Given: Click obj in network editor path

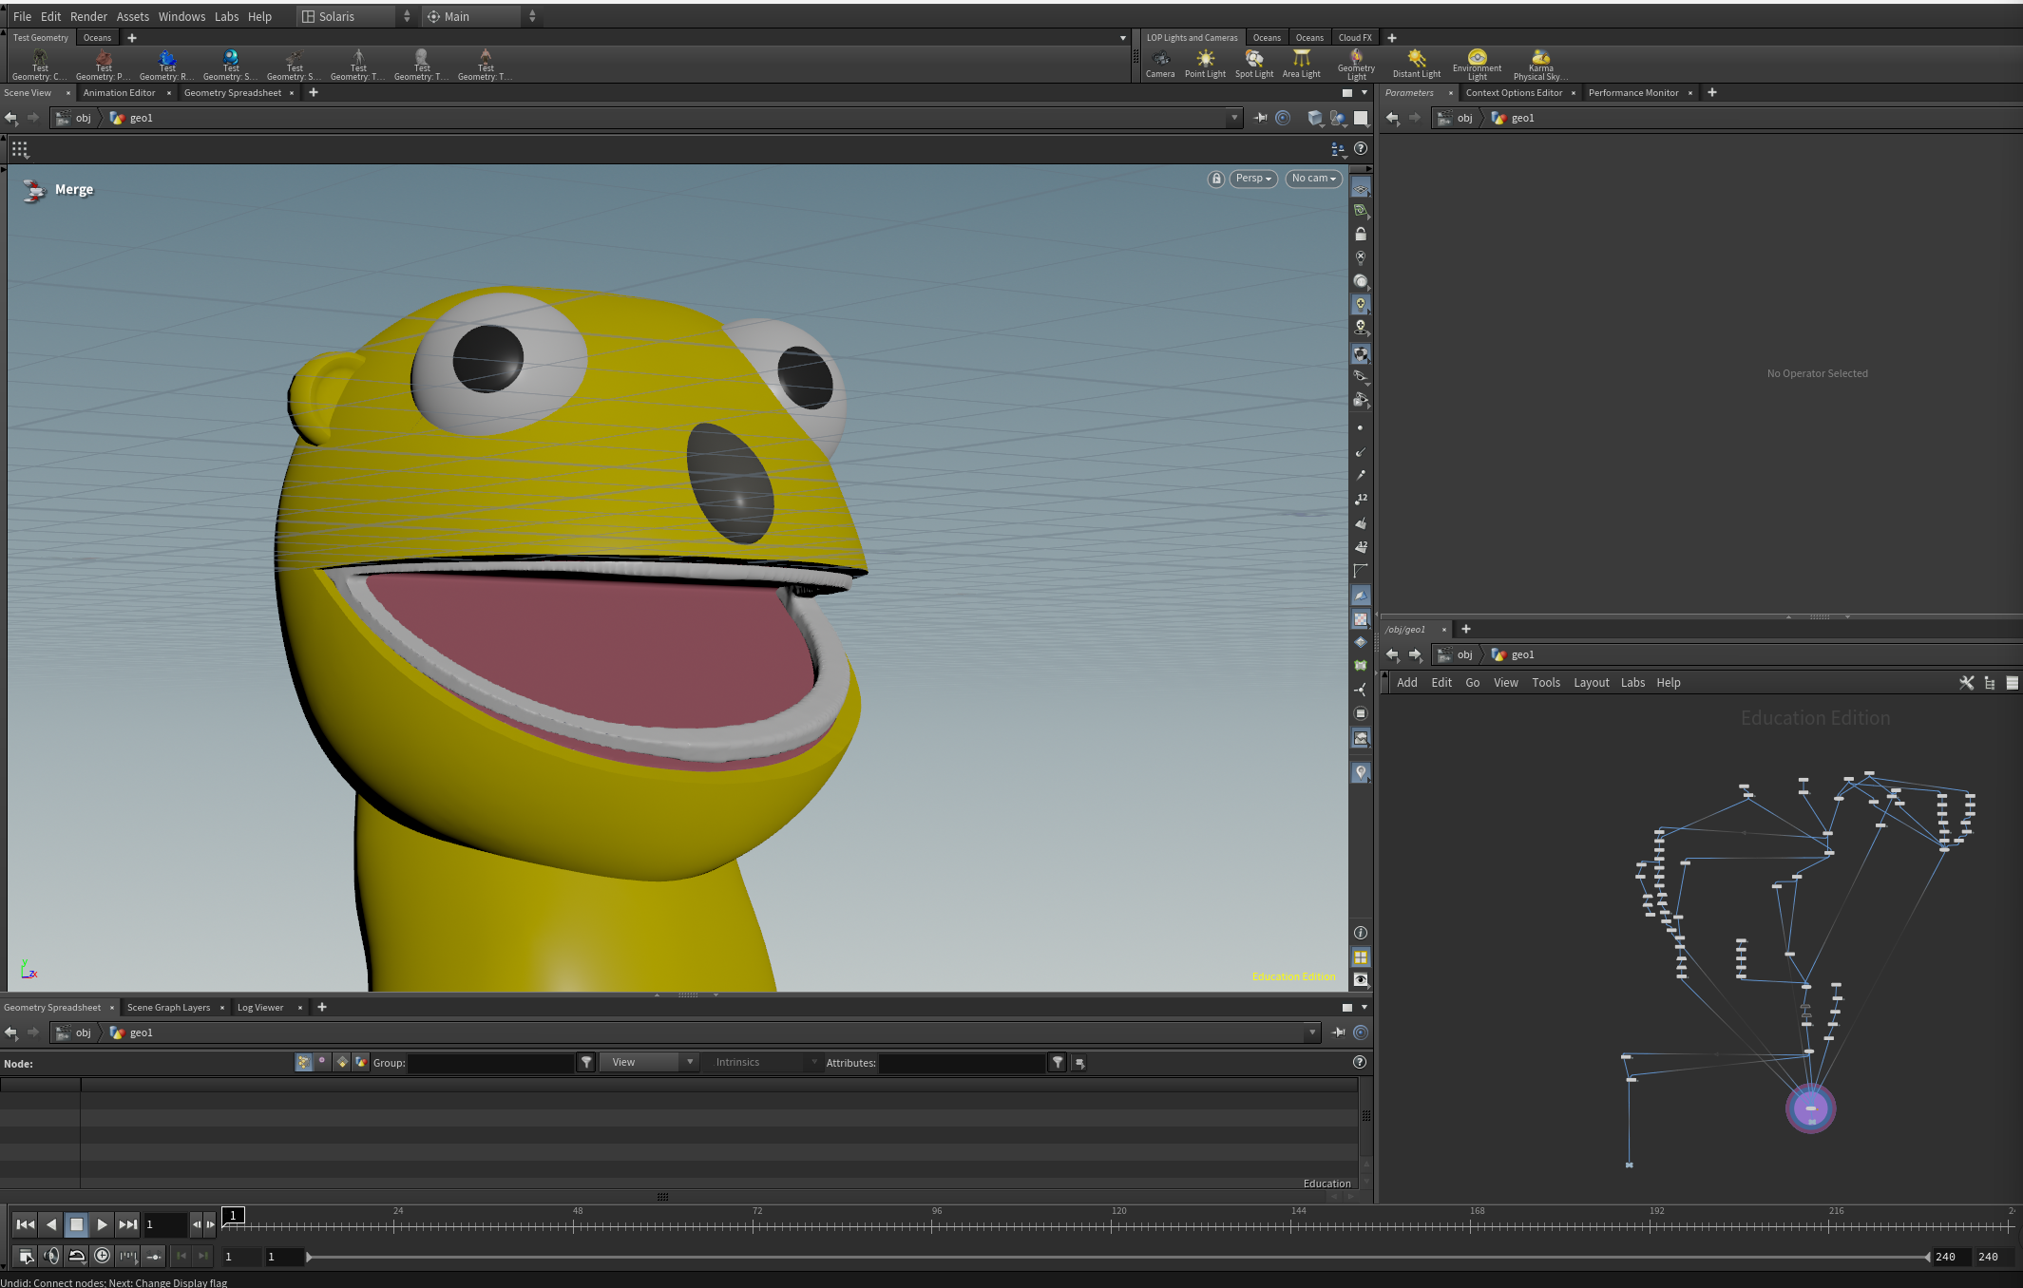Looking at the screenshot, I should (x=1457, y=654).
